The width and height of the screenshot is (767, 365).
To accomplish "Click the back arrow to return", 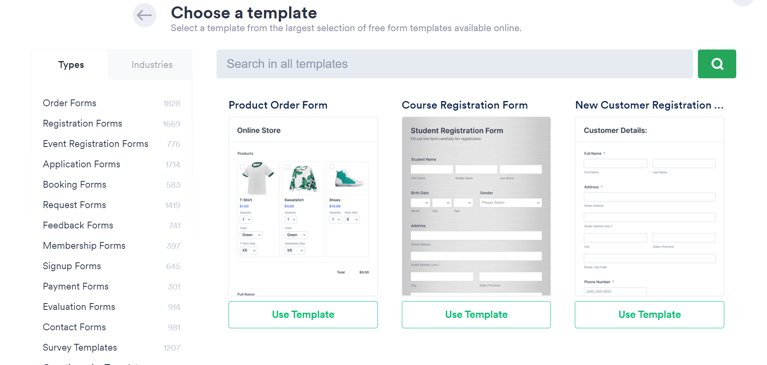I will pyautogui.click(x=144, y=15).
